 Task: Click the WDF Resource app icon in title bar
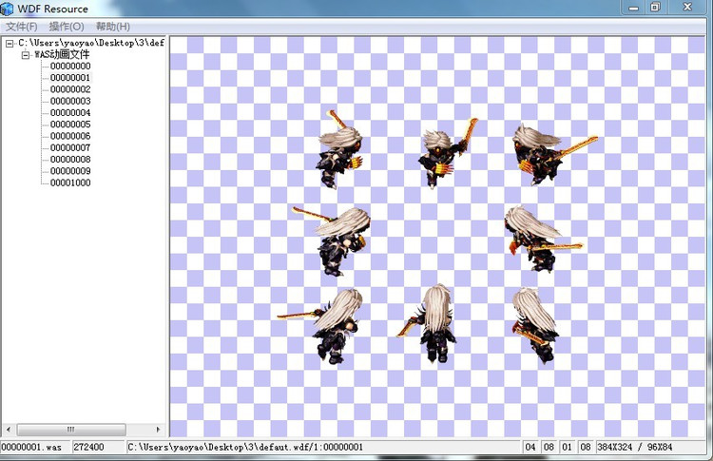tap(8, 9)
